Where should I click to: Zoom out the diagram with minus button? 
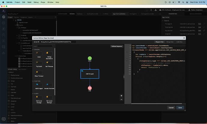point(121,99)
